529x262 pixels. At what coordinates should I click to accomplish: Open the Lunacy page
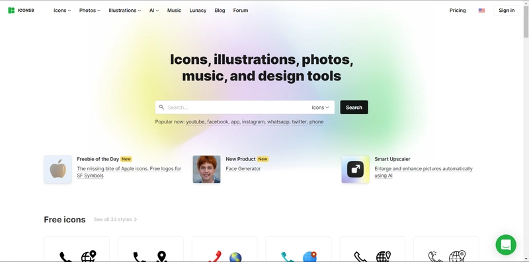[198, 11]
